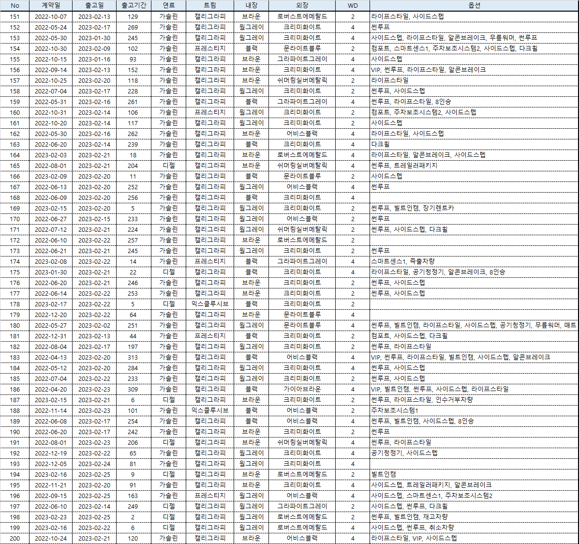Select the options cell 'VIP, 썬루프, 라이프스타일, 알콘브레이크'
The height and width of the screenshot is (544, 579).
(x=474, y=70)
